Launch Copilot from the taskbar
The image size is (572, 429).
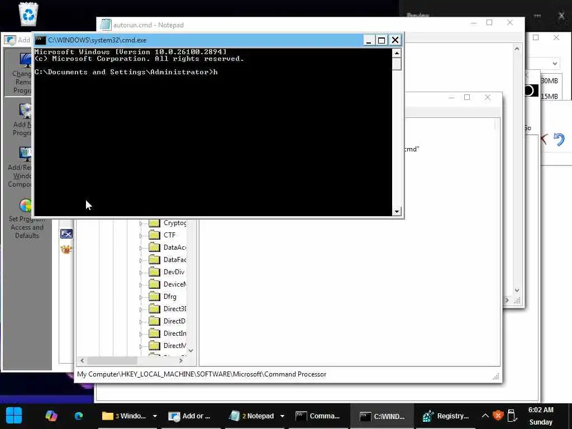point(51,416)
